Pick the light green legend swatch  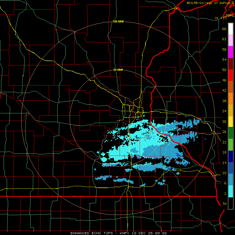pyautogui.click(x=231, y=145)
